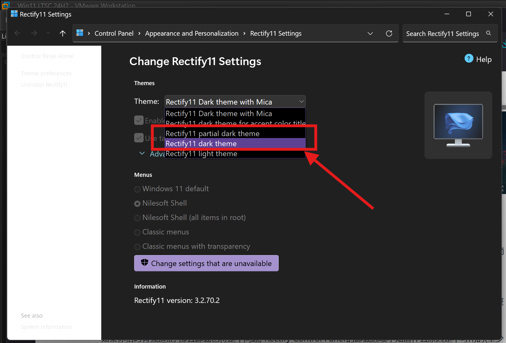The image size is (506, 343).
Task: Open address bar history dropdown
Action: [x=370, y=33]
